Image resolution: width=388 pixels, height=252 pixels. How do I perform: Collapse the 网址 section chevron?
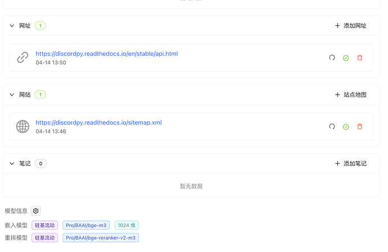click(12, 25)
